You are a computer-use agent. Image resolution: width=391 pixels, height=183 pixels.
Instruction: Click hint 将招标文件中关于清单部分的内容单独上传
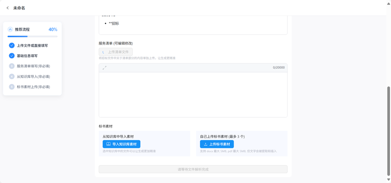(137, 58)
